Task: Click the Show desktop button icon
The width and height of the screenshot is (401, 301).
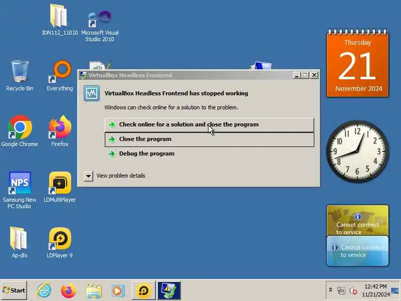Action: click(x=395, y=290)
